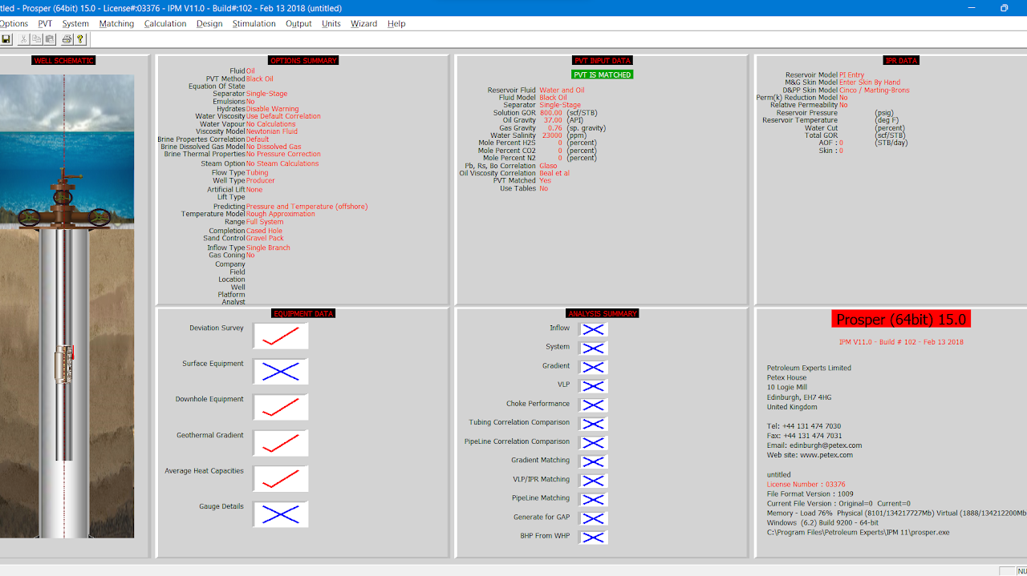This screenshot has height=576, width=1027.
Task: Click Gauge Details cross status box
Action: pyautogui.click(x=281, y=514)
